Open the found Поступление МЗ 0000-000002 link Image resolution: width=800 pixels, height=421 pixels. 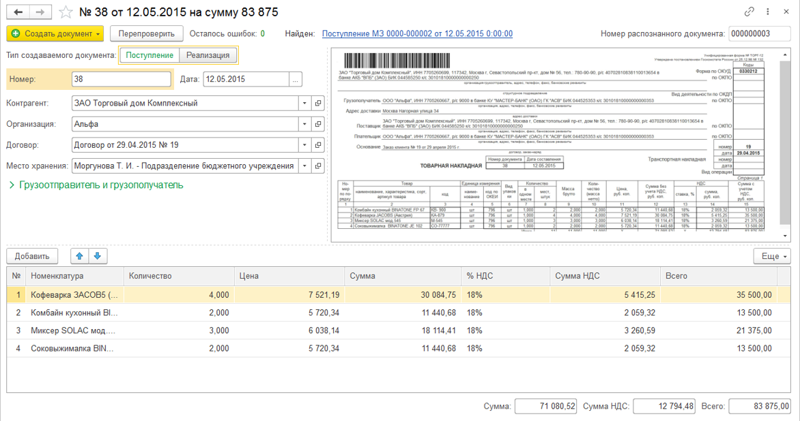(x=417, y=33)
